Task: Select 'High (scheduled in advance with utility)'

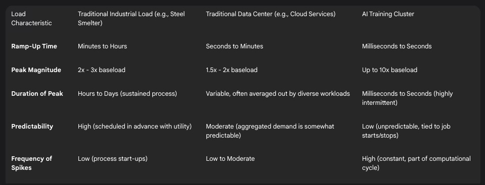Action: [x=135, y=127]
